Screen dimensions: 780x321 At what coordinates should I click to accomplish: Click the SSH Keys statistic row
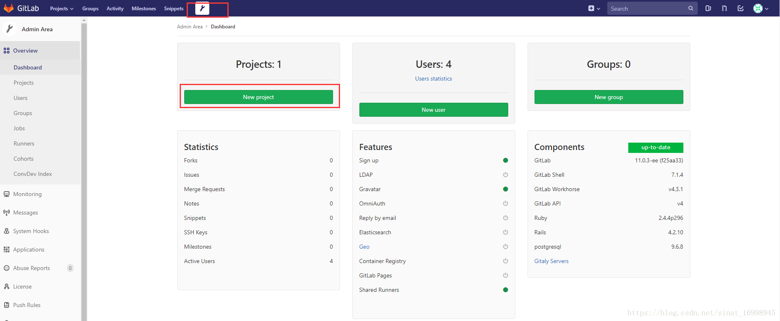click(x=258, y=232)
